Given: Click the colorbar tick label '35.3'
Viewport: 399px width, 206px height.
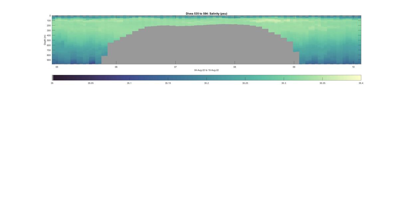Looking at the screenshot, I should pos(284,83).
